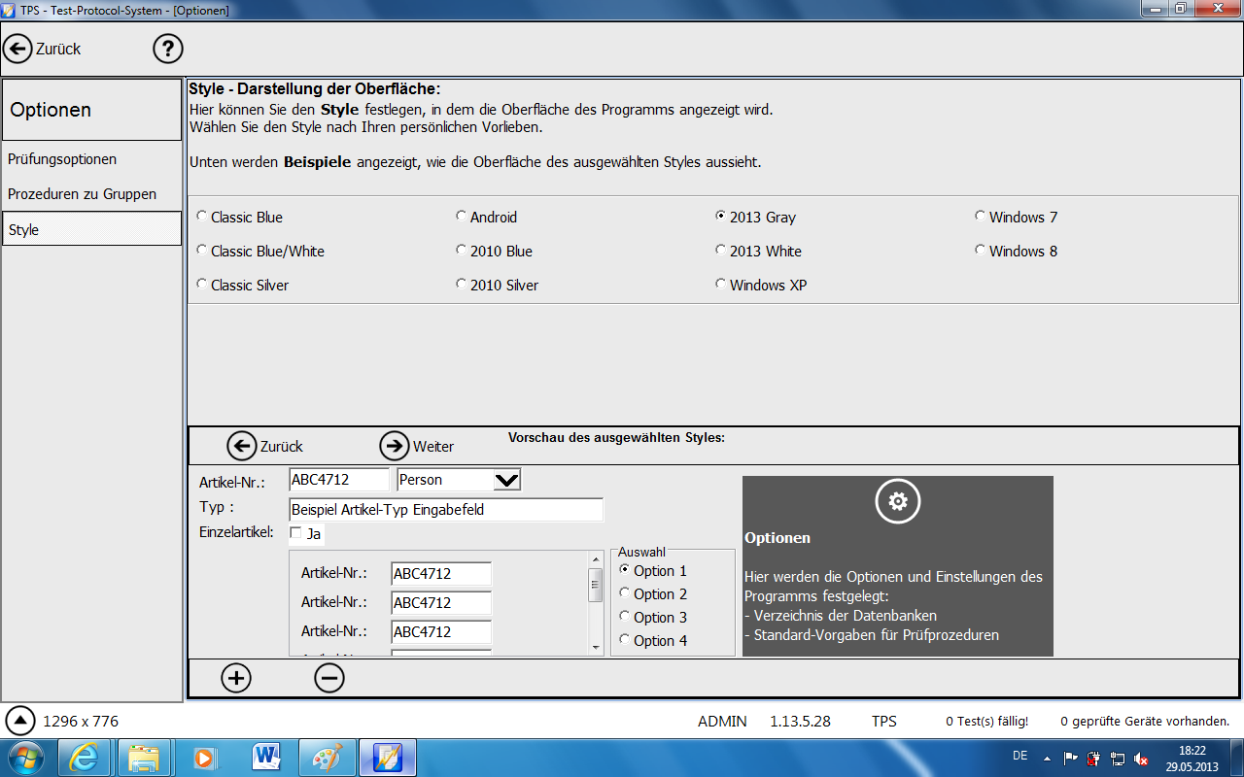The height and width of the screenshot is (777, 1244).
Task: Select 2013 Gray style
Action: (755, 217)
